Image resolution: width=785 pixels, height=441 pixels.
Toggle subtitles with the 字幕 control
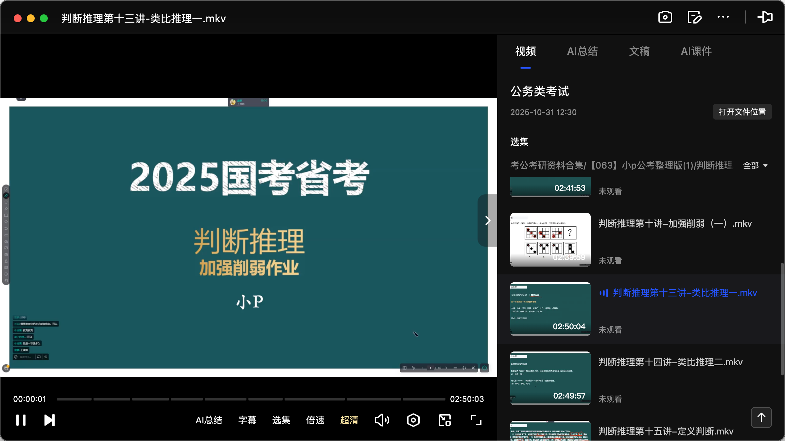pyautogui.click(x=247, y=420)
